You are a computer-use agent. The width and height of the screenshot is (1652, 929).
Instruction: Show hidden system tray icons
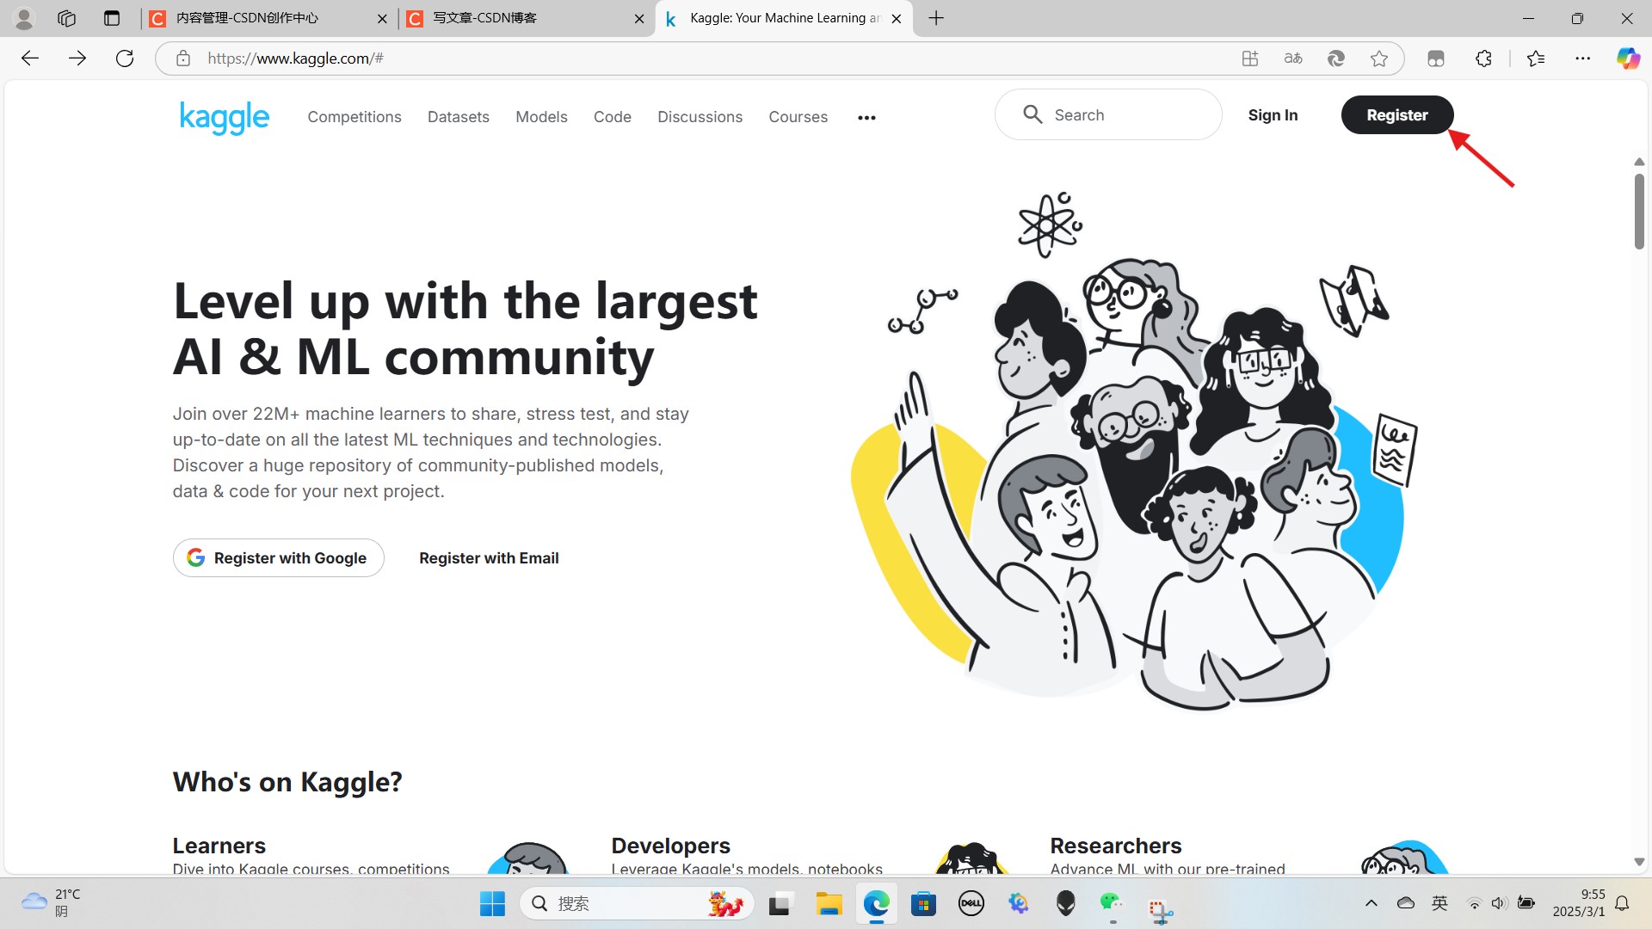tap(1372, 903)
